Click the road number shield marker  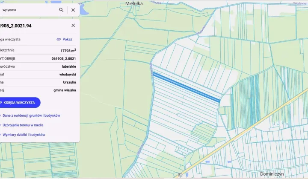click(180, 175)
